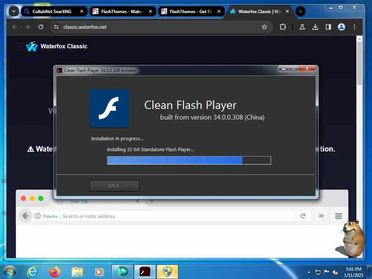372x279 pixels.
Task: Open a new browser tab
Action: click(x=300, y=11)
